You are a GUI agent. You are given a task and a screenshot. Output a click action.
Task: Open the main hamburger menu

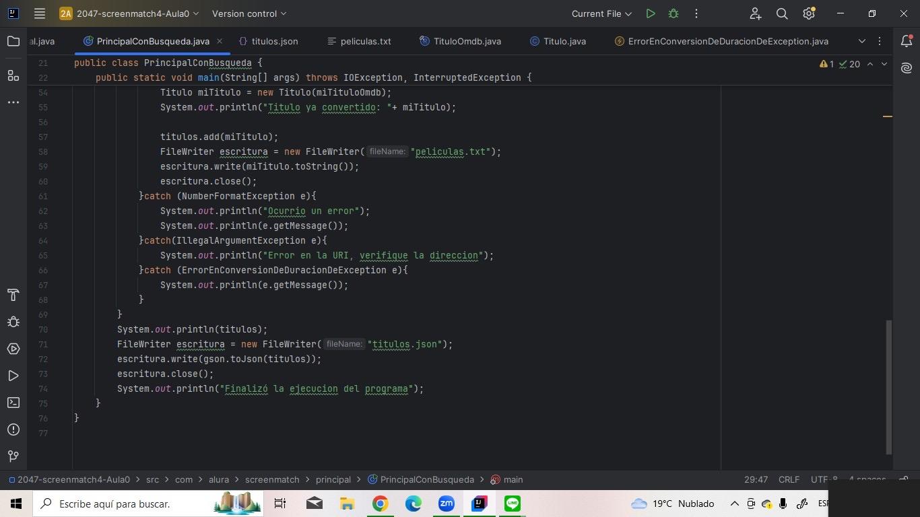click(40, 13)
